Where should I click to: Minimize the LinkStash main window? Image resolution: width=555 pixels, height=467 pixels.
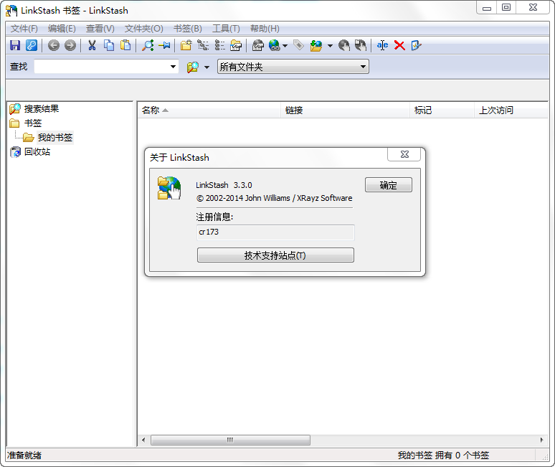tap(487, 8)
